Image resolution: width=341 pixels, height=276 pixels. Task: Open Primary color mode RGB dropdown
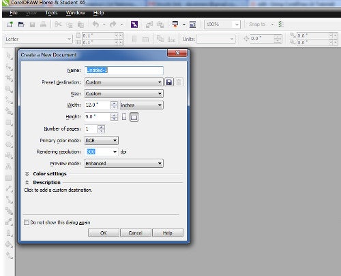click(102, 141)
